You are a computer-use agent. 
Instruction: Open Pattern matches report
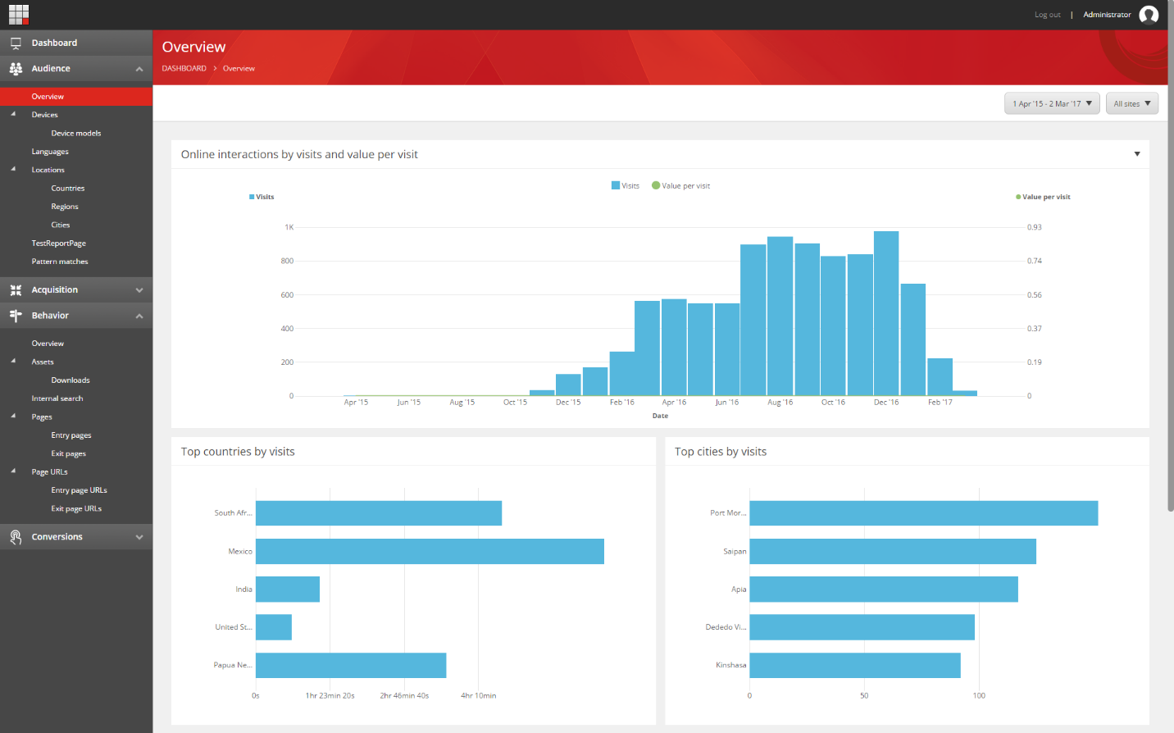(60, 262)
